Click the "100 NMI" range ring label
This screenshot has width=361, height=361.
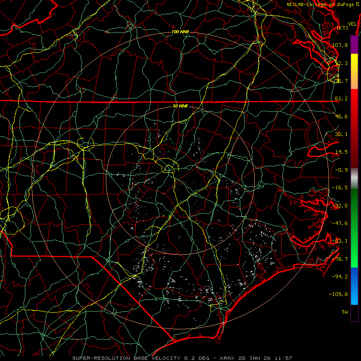180,32
